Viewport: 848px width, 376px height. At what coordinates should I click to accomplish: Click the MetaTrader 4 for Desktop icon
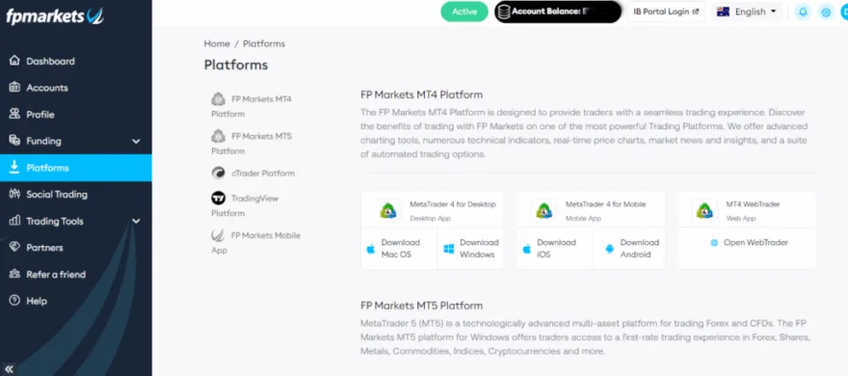(x=388, y=210)
